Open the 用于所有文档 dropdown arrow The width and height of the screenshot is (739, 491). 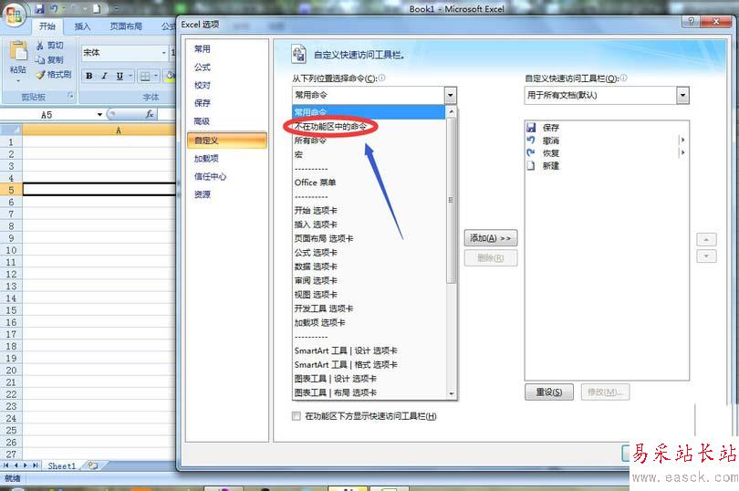click(x=682, y=95)
